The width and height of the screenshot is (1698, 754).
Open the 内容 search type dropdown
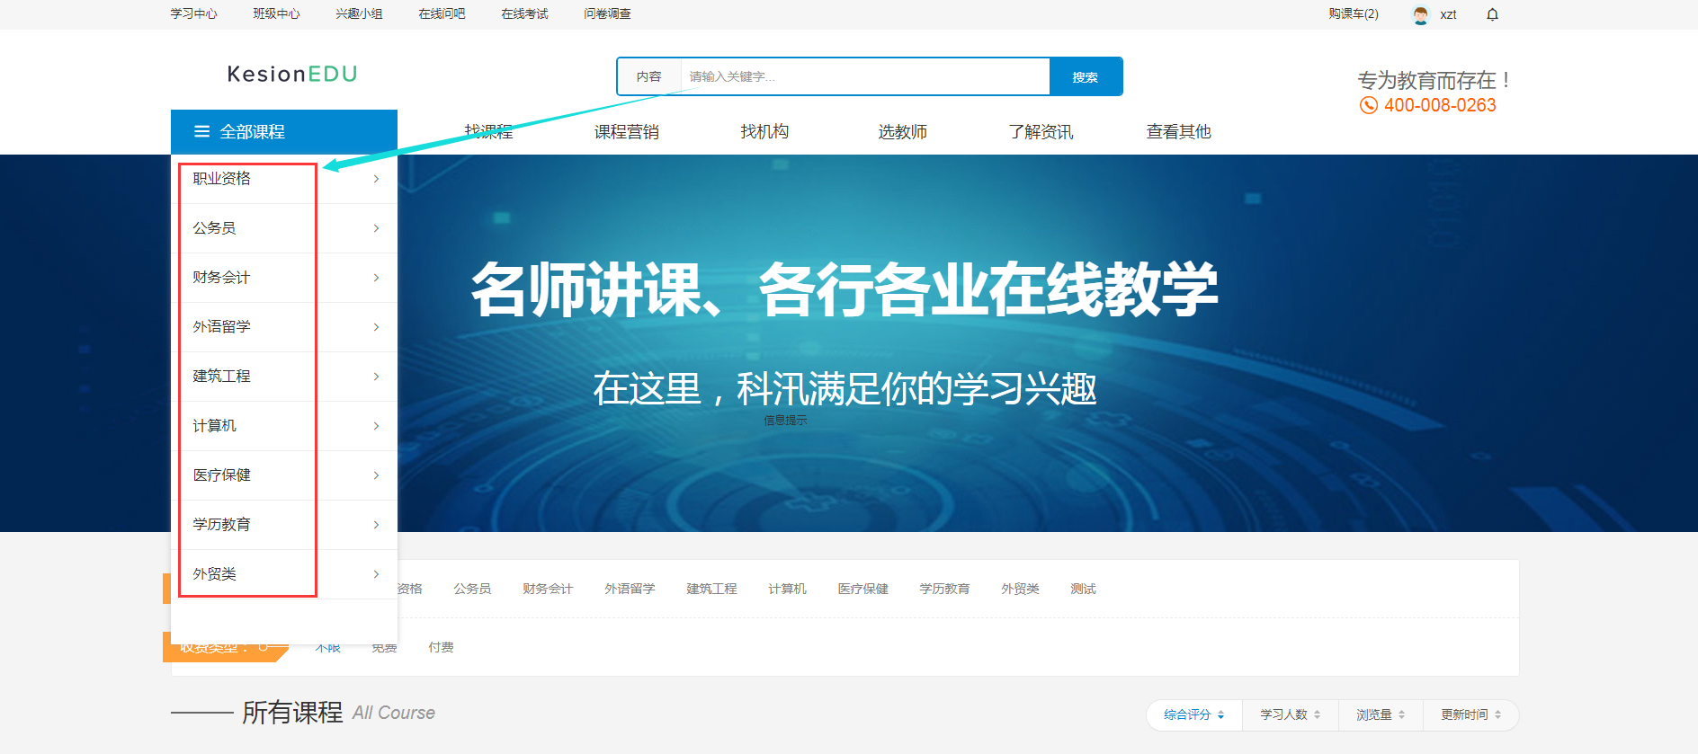[648, 76]
